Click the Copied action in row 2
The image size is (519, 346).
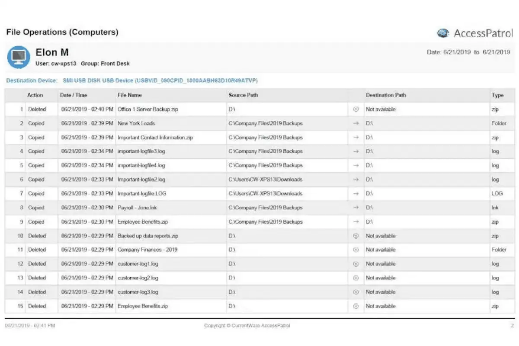36,123
